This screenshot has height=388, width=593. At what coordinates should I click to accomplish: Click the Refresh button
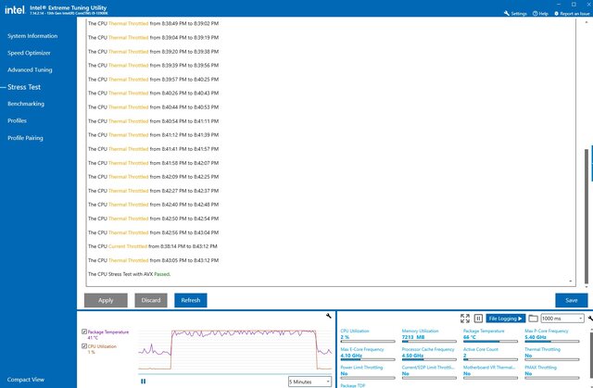[190, 300]
